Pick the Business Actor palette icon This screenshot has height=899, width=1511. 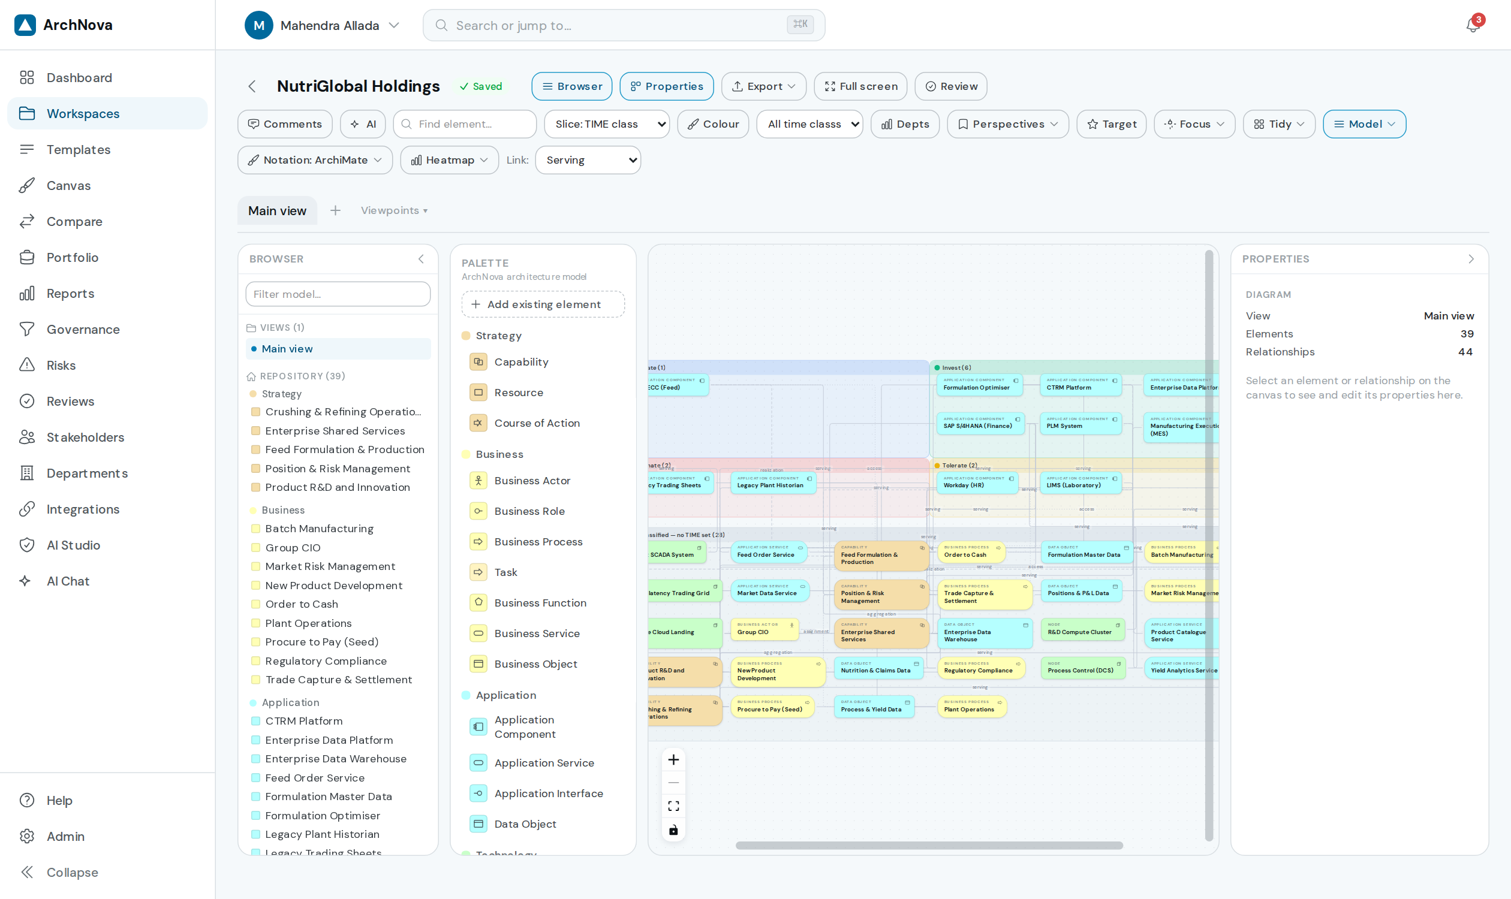coord(478,481)
